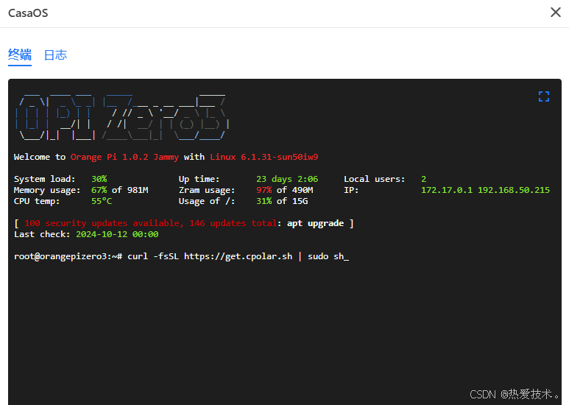Click the 'Memory usage:' label
Screen dimensions: 569x405
coord(47,190)
